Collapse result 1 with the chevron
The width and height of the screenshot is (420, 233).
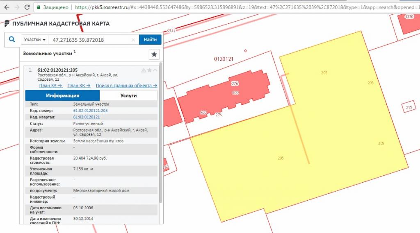(155, 70)
